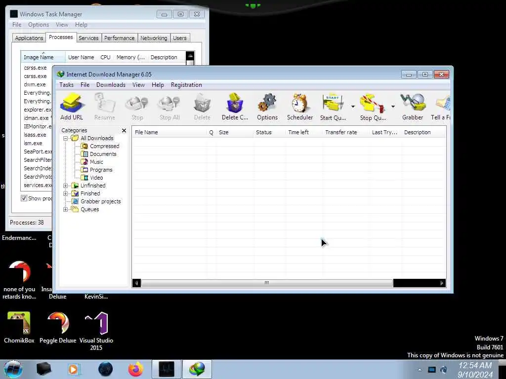Click the Tell a Friend icon
This screenshot has width=506, height=379.
(441, 107)
